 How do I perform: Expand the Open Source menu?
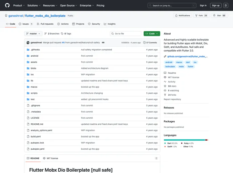(x=68, y=5)
